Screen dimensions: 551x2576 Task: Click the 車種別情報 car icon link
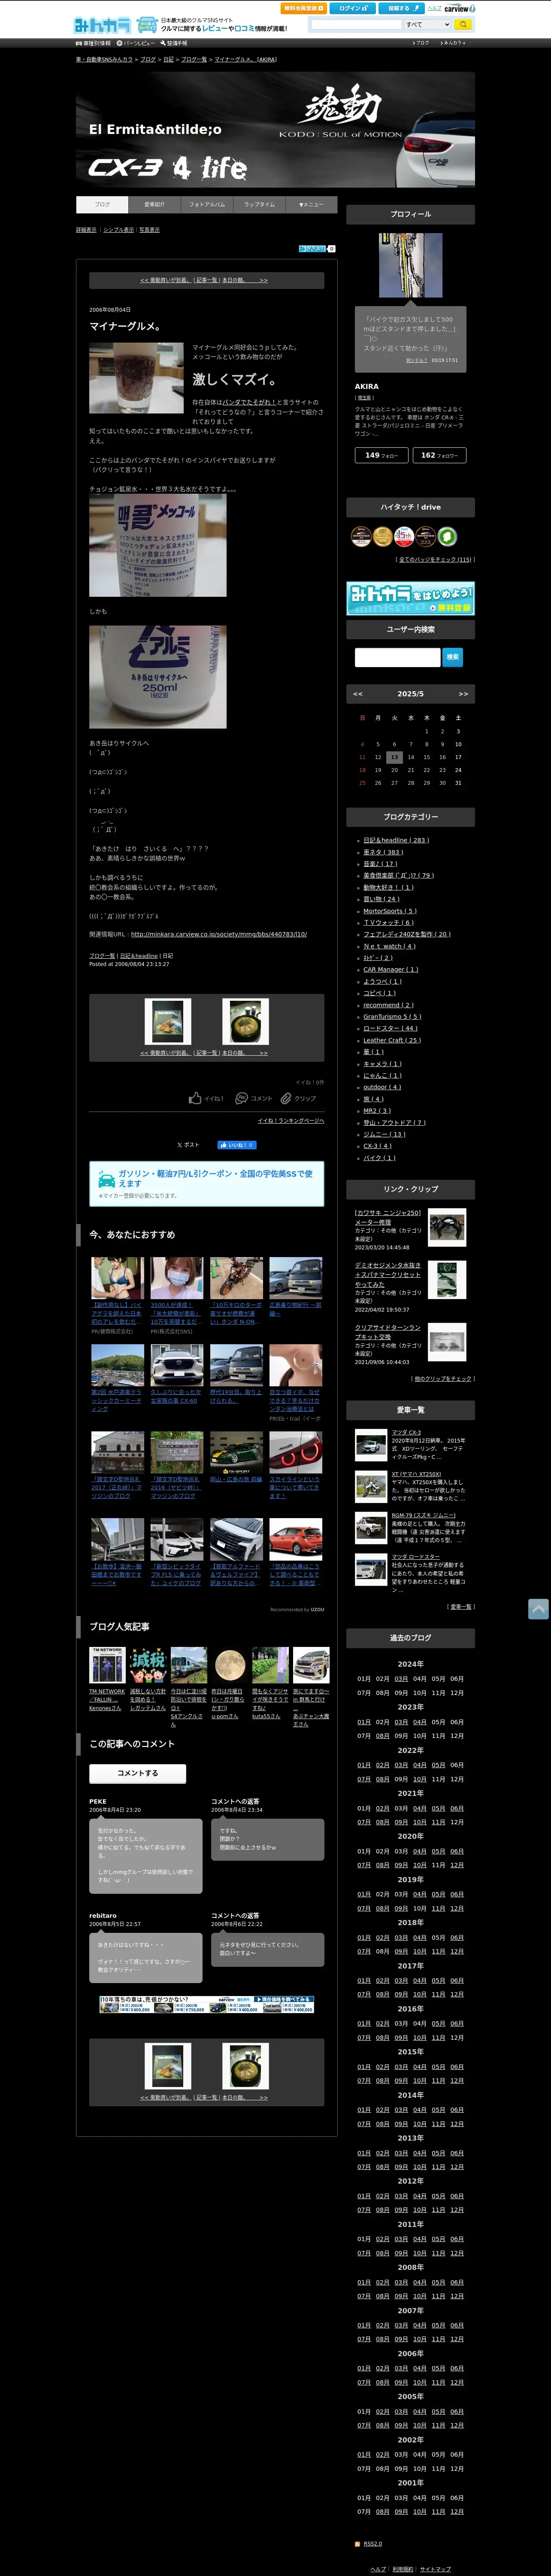(93, 43)
